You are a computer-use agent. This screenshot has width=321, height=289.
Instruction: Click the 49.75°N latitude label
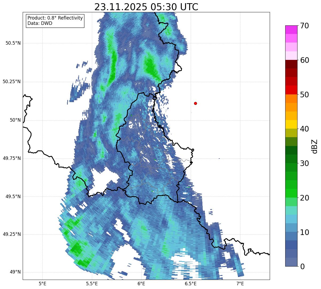(x=12, y=158)
